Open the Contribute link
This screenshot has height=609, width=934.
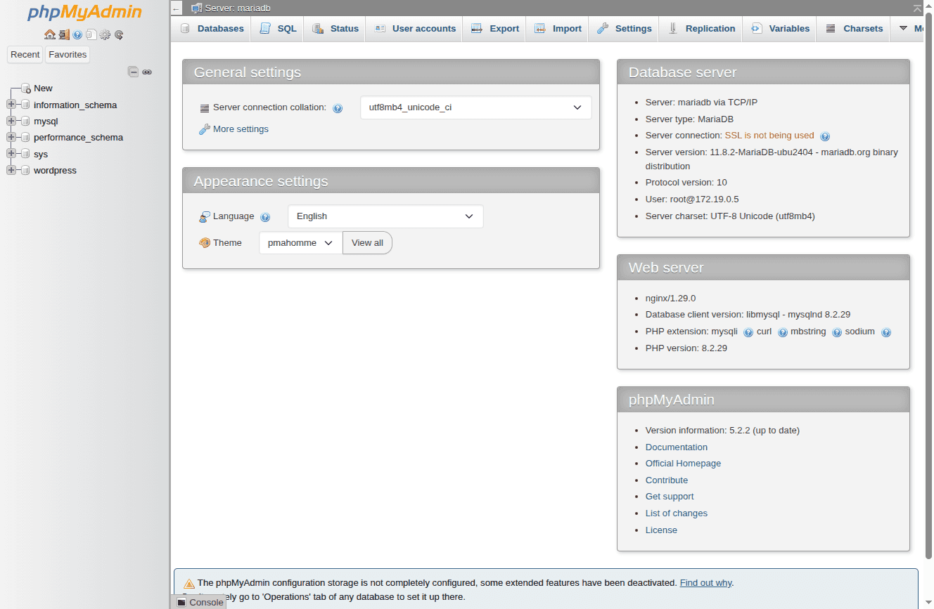[x=667, y=480]
